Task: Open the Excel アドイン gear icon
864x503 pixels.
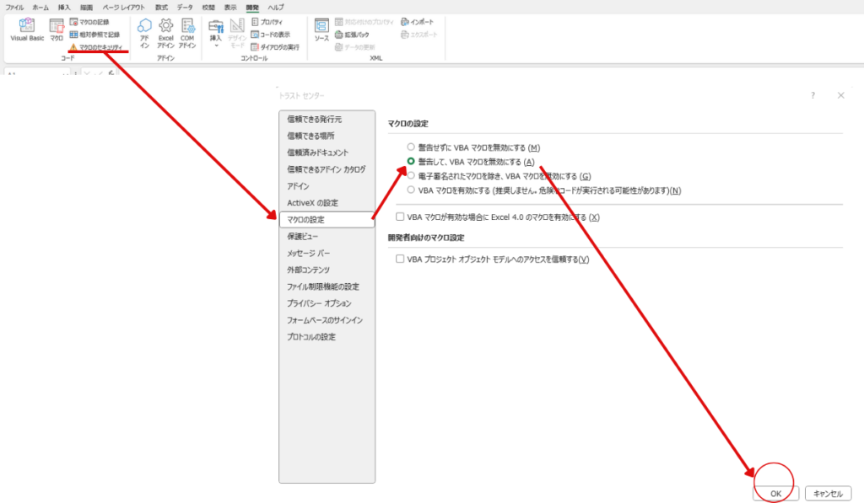Action: pyautogui.click(x=166, y=29)
